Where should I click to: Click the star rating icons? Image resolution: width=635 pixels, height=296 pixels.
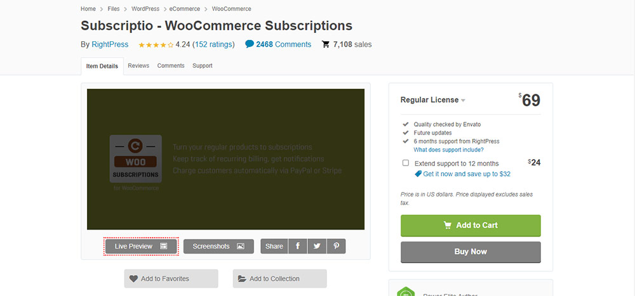155,44
